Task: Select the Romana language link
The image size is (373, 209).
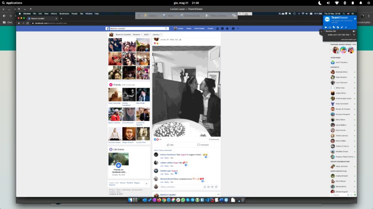Action: point(130,183)
